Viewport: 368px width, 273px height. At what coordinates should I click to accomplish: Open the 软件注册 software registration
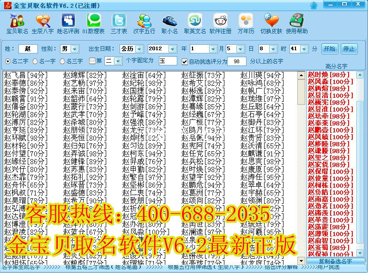tap(220, 24)
